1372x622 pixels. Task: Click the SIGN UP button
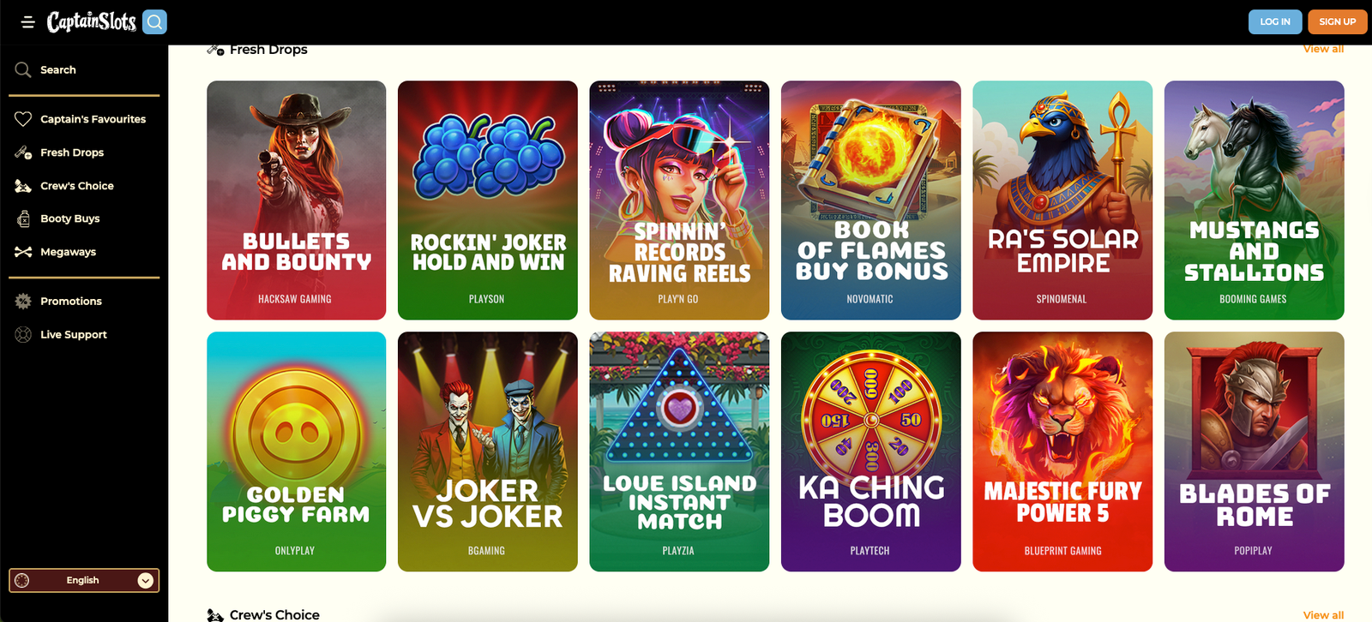tap(1337, 22)
